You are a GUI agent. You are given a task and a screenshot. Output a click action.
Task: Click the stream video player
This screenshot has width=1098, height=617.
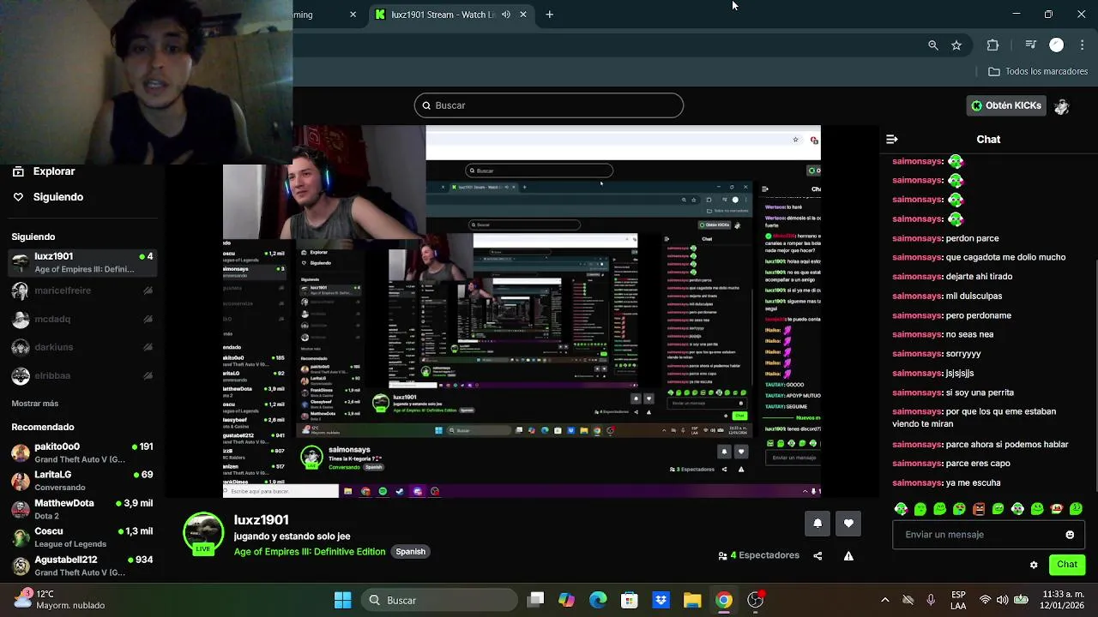522,311
